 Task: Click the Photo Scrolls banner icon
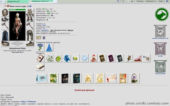[160, 66]
